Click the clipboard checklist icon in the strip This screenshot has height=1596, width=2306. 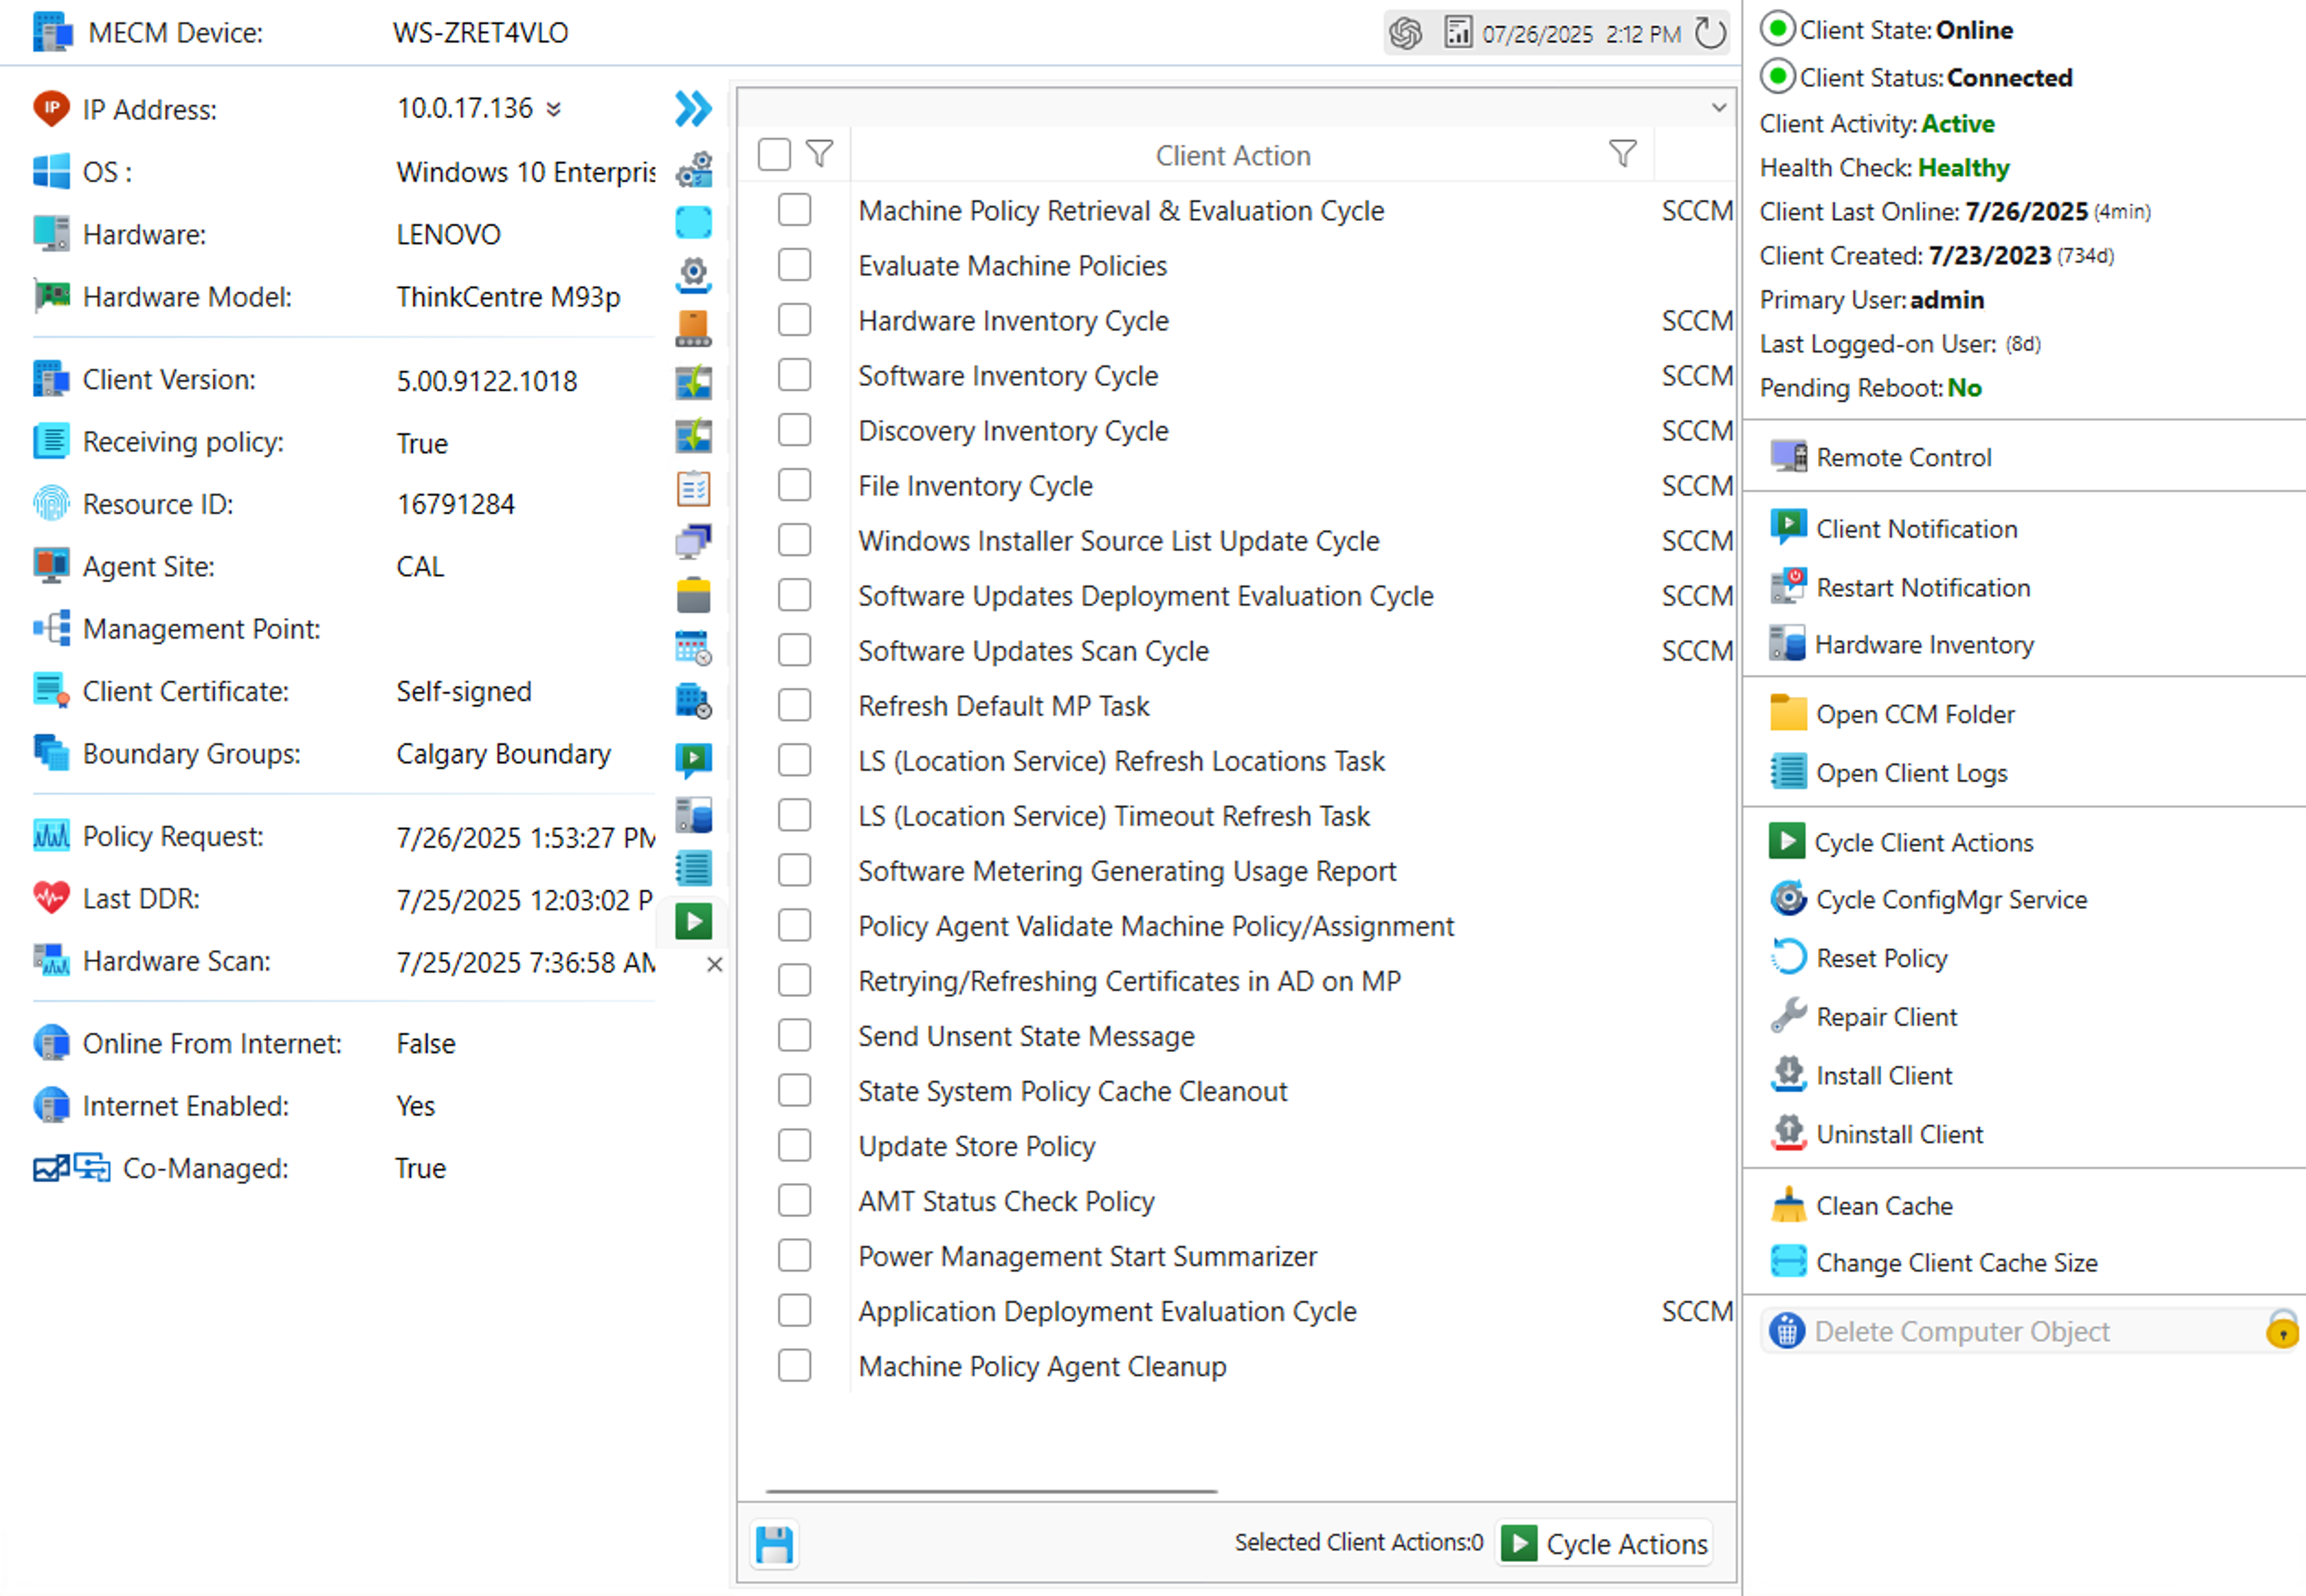(693, 489)
